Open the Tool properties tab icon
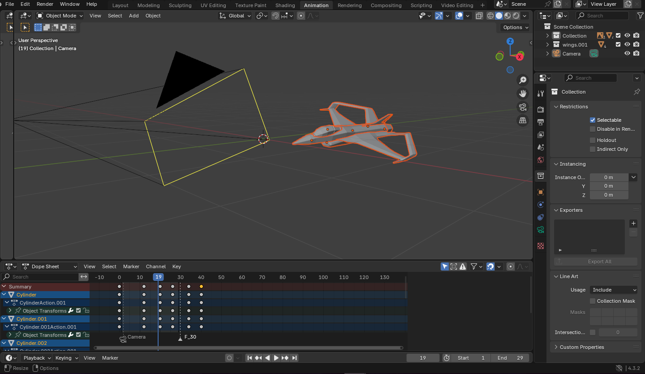The image size is (645, 374). 541,93
